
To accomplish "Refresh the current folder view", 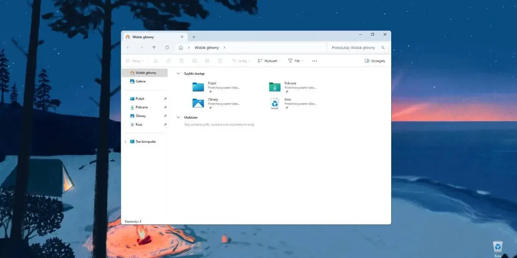I will [167, 48].
